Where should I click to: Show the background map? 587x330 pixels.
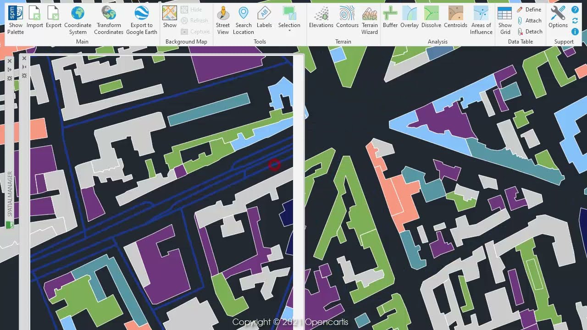[x=170, y=17]
